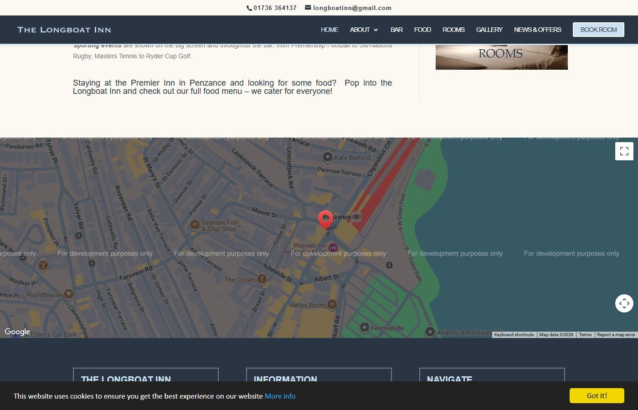Click the Hellys Bistro restaurant marker
638x410 pixels.
point(332,304)
